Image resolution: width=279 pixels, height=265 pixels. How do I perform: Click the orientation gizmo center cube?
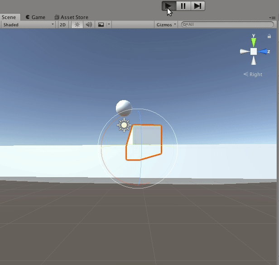coord(254,52)
